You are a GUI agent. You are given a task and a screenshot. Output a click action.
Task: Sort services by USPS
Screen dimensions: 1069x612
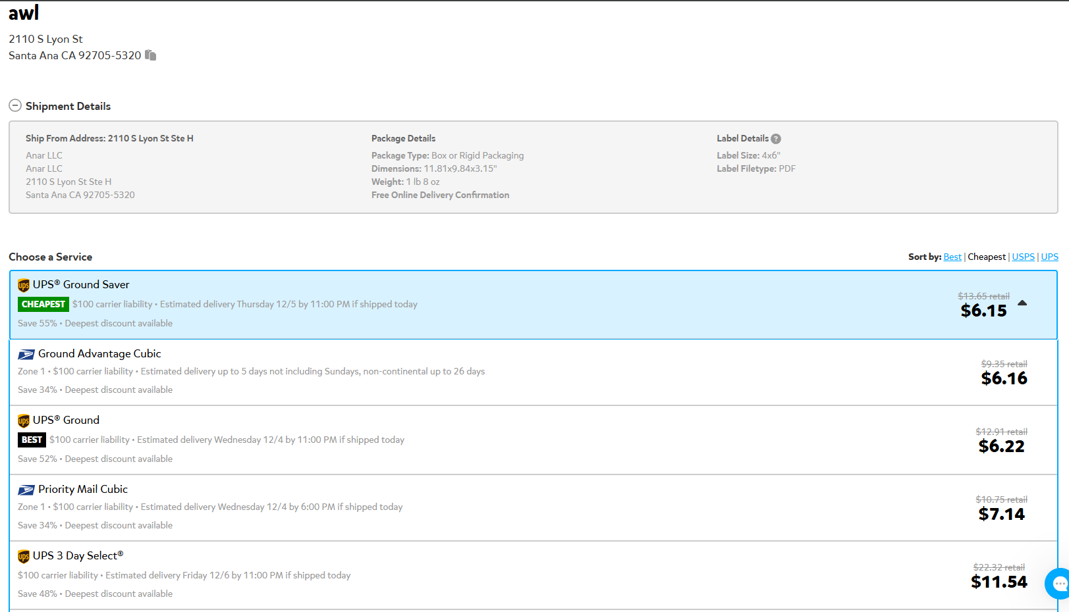[1024, 257]
